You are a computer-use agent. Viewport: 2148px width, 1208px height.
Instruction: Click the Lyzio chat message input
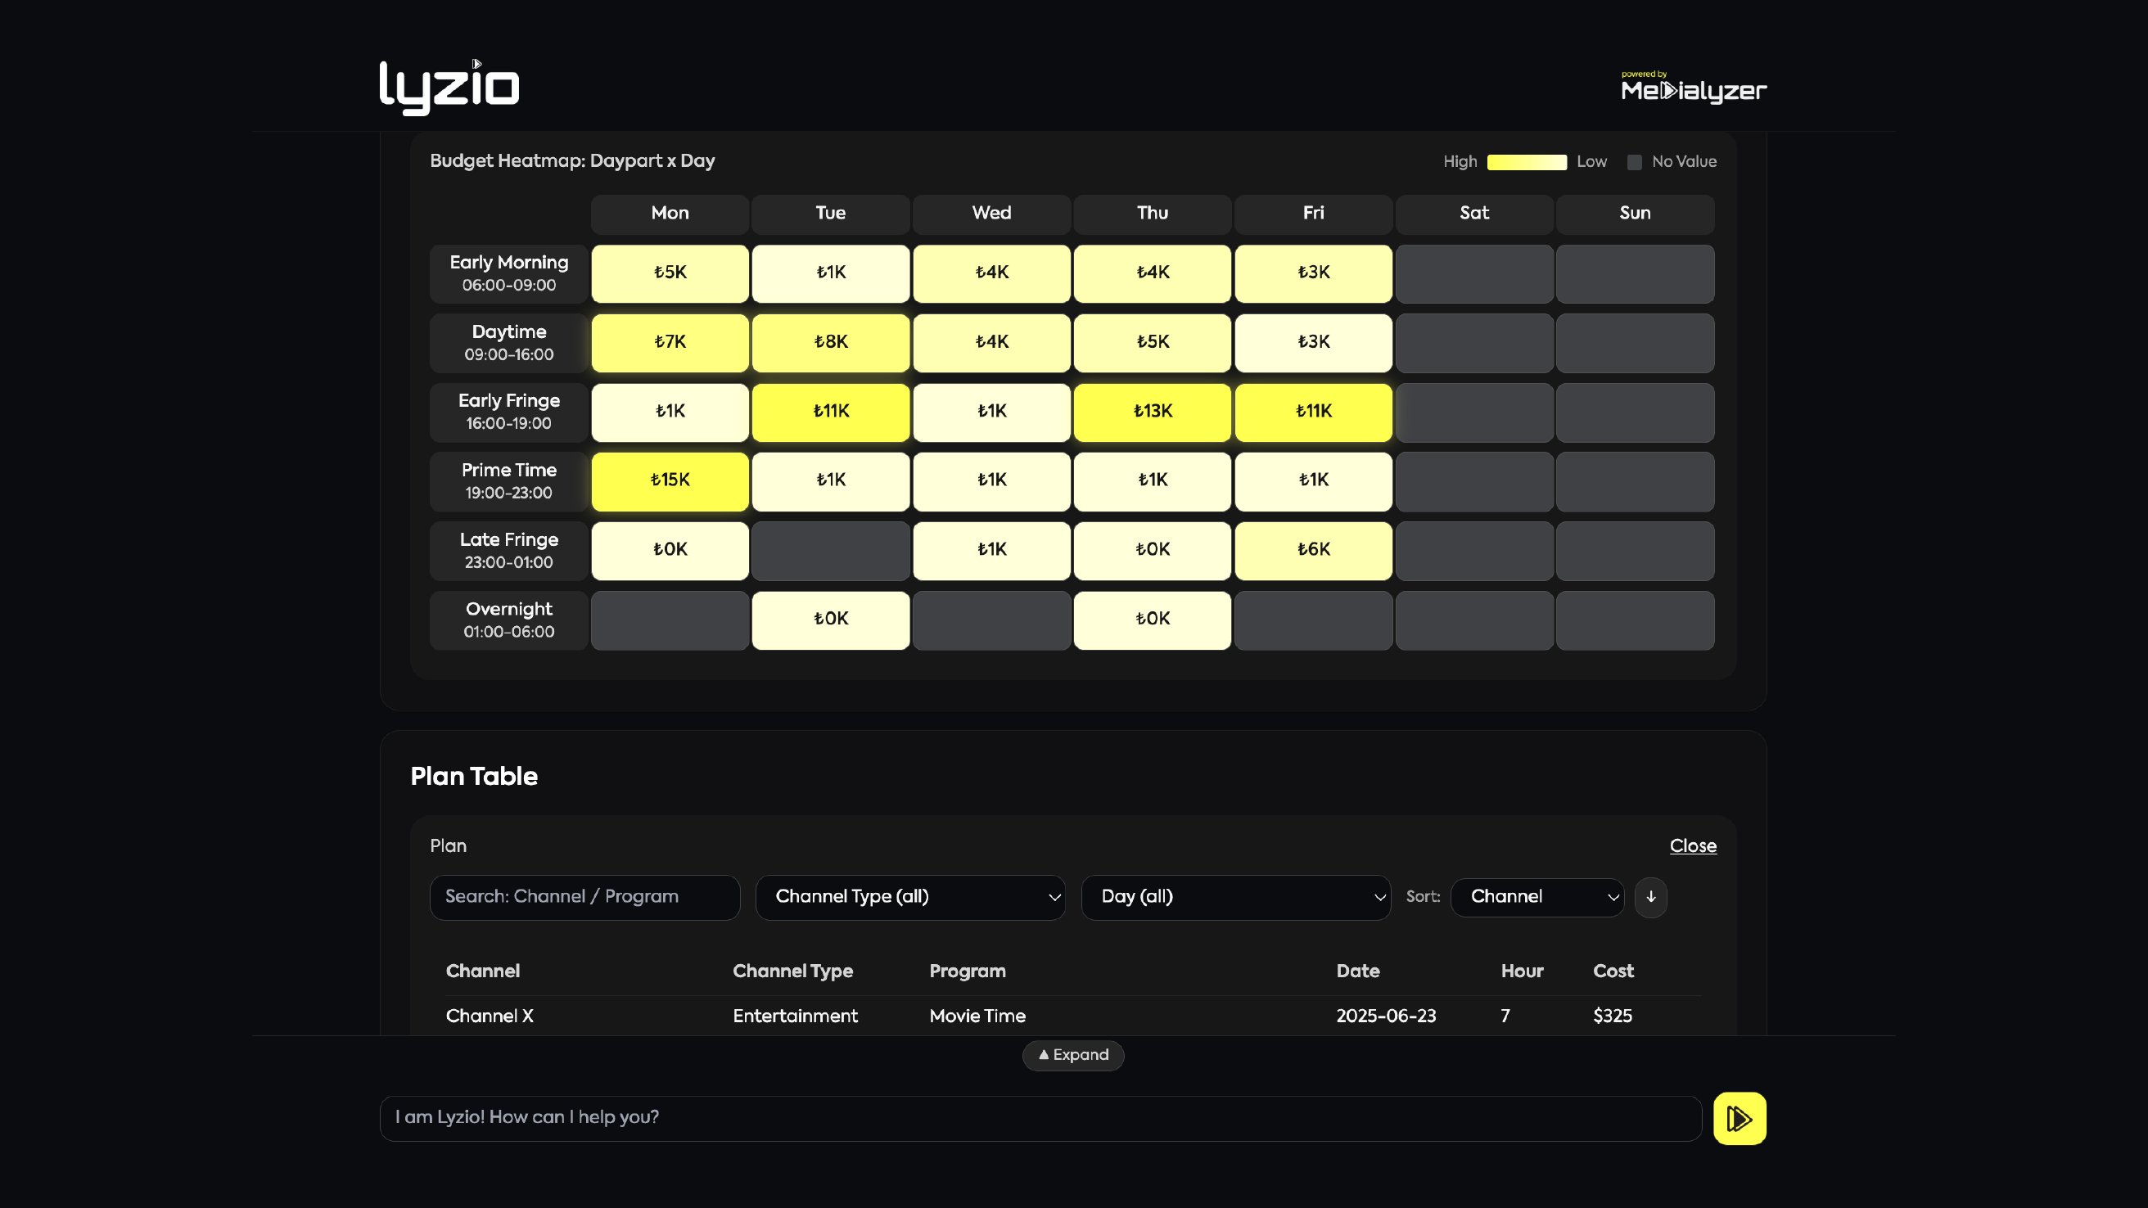pyautogui.click(x=1039, y=1118)
